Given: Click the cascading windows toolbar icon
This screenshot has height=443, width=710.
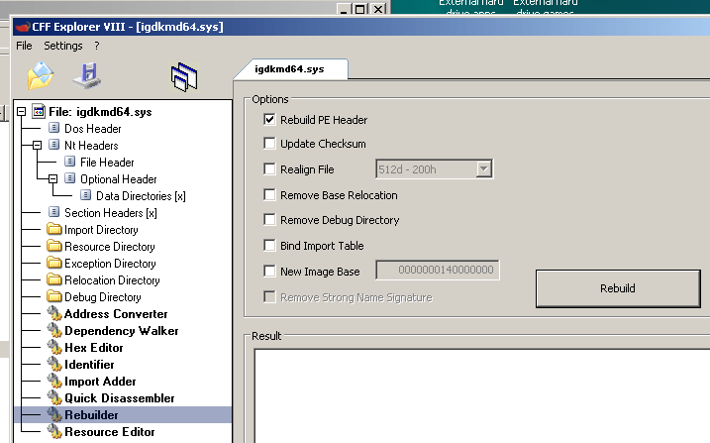Looking at the screenshot, I should (x=184, y=76).
